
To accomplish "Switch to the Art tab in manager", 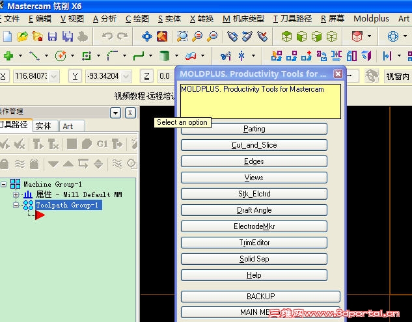I will pos(72,126).
